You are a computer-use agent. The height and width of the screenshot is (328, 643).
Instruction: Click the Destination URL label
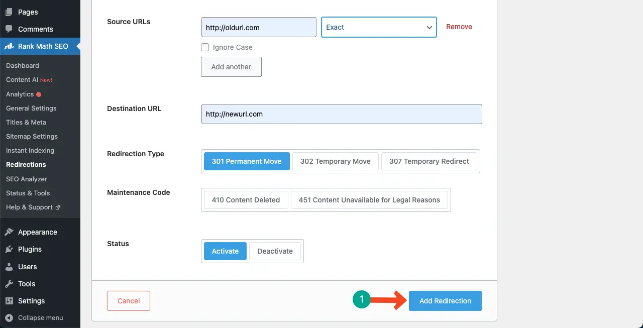tap(134, 108)
